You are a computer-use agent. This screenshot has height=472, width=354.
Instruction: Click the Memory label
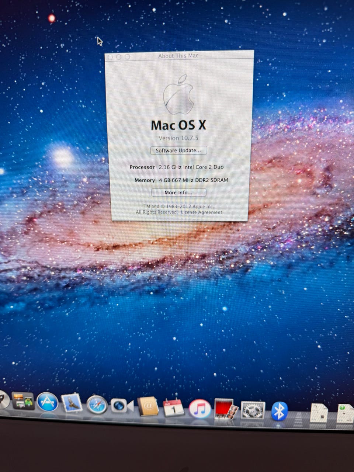pyautogui.click(x=145, y=180)
